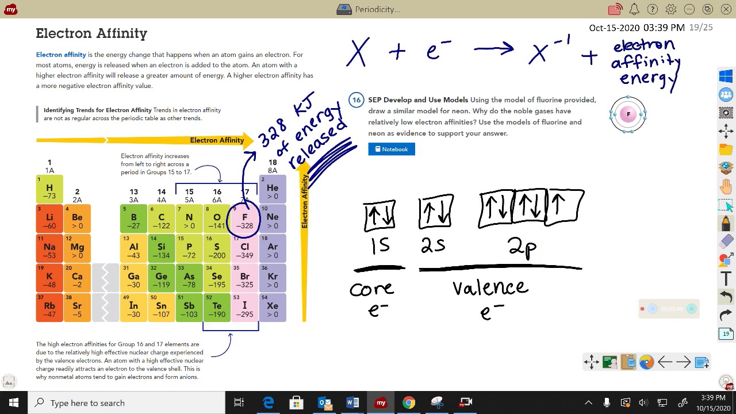The height and width of the screenshot is (414, 736).
Task: Click the move toolbar handle in bottom bar
Action: (592, 362)
